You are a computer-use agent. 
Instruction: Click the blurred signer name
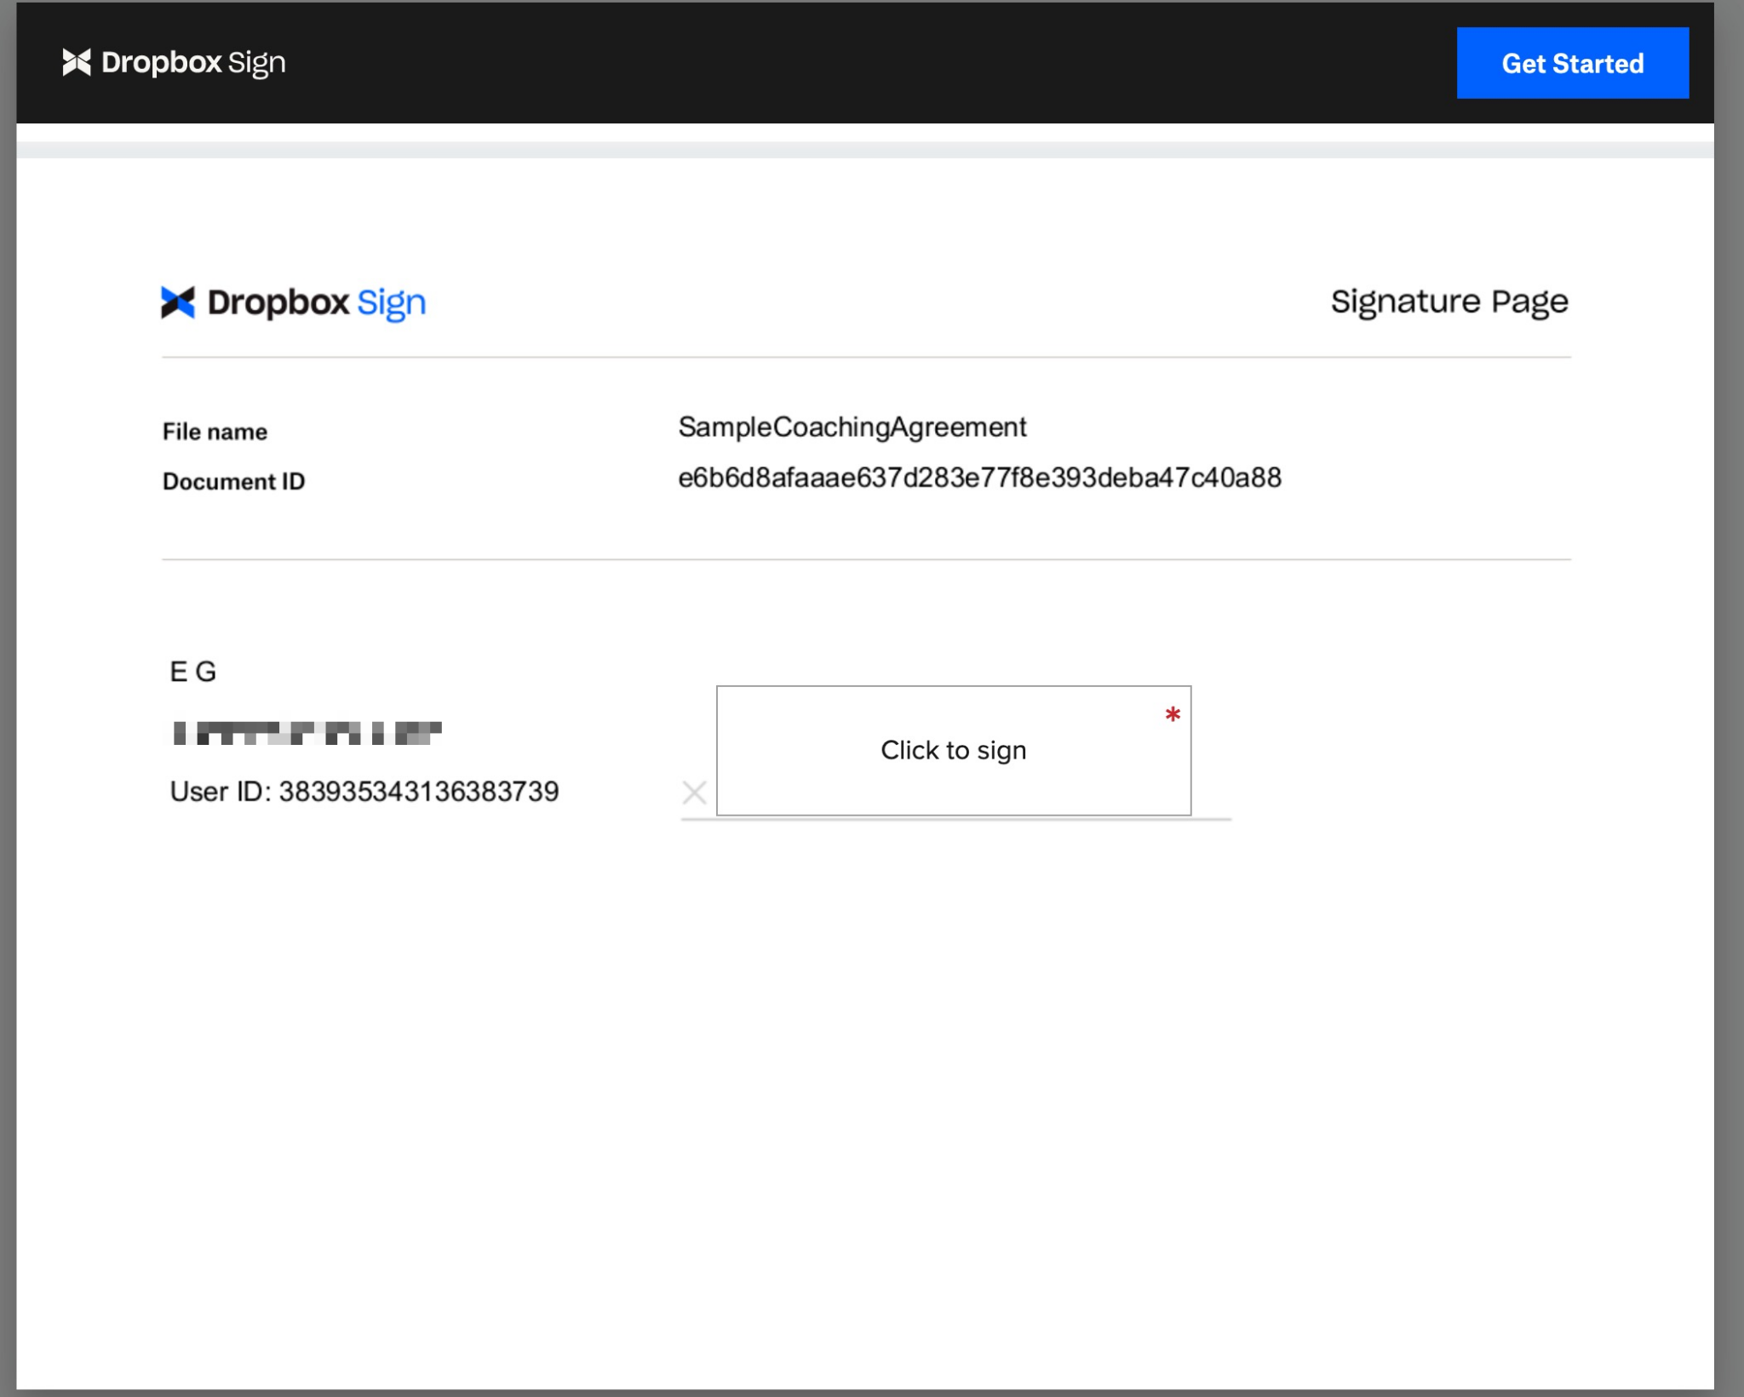307,734
